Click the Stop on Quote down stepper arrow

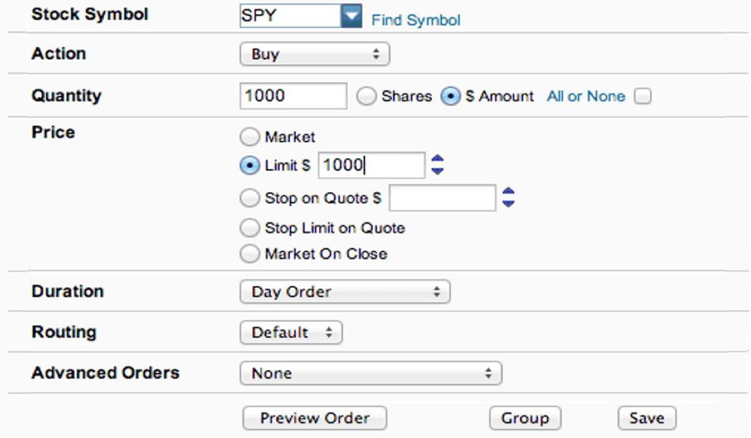pyautogui.click(x=509, y=203)
